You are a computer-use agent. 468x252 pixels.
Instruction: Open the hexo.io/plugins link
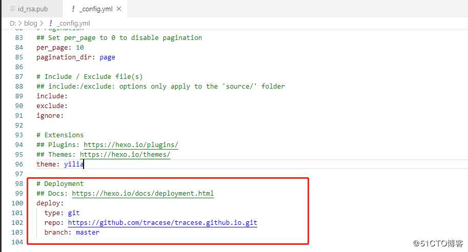(x=131, y=144)
